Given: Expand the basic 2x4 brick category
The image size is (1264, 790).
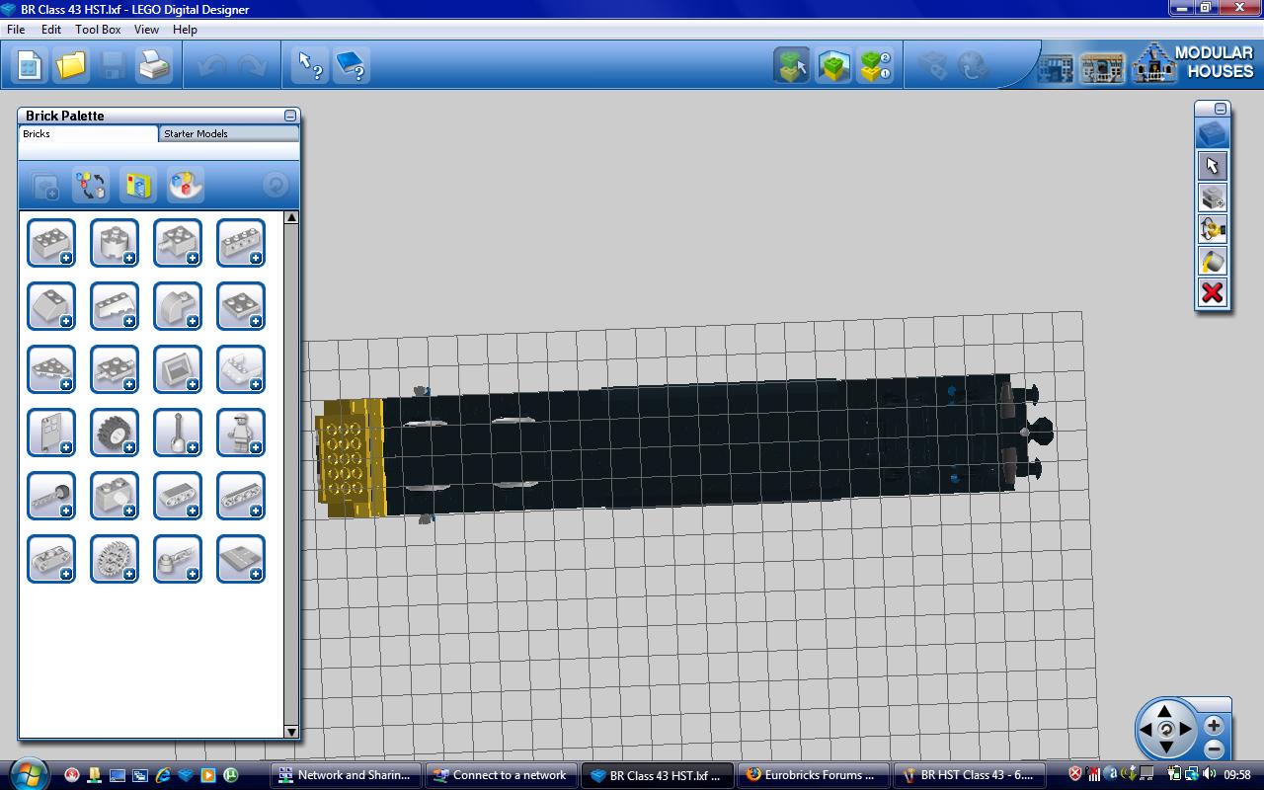Looking at the screenshot, I should point(51,243).
